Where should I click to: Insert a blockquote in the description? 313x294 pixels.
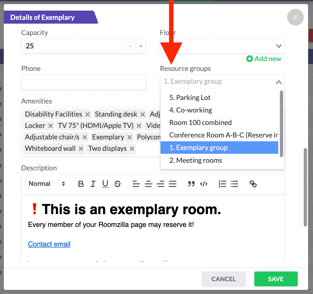[x=191, y=184]
